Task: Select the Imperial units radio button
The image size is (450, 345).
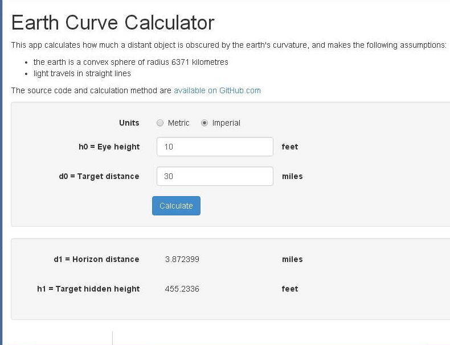Action: click(x=204, y=123)
